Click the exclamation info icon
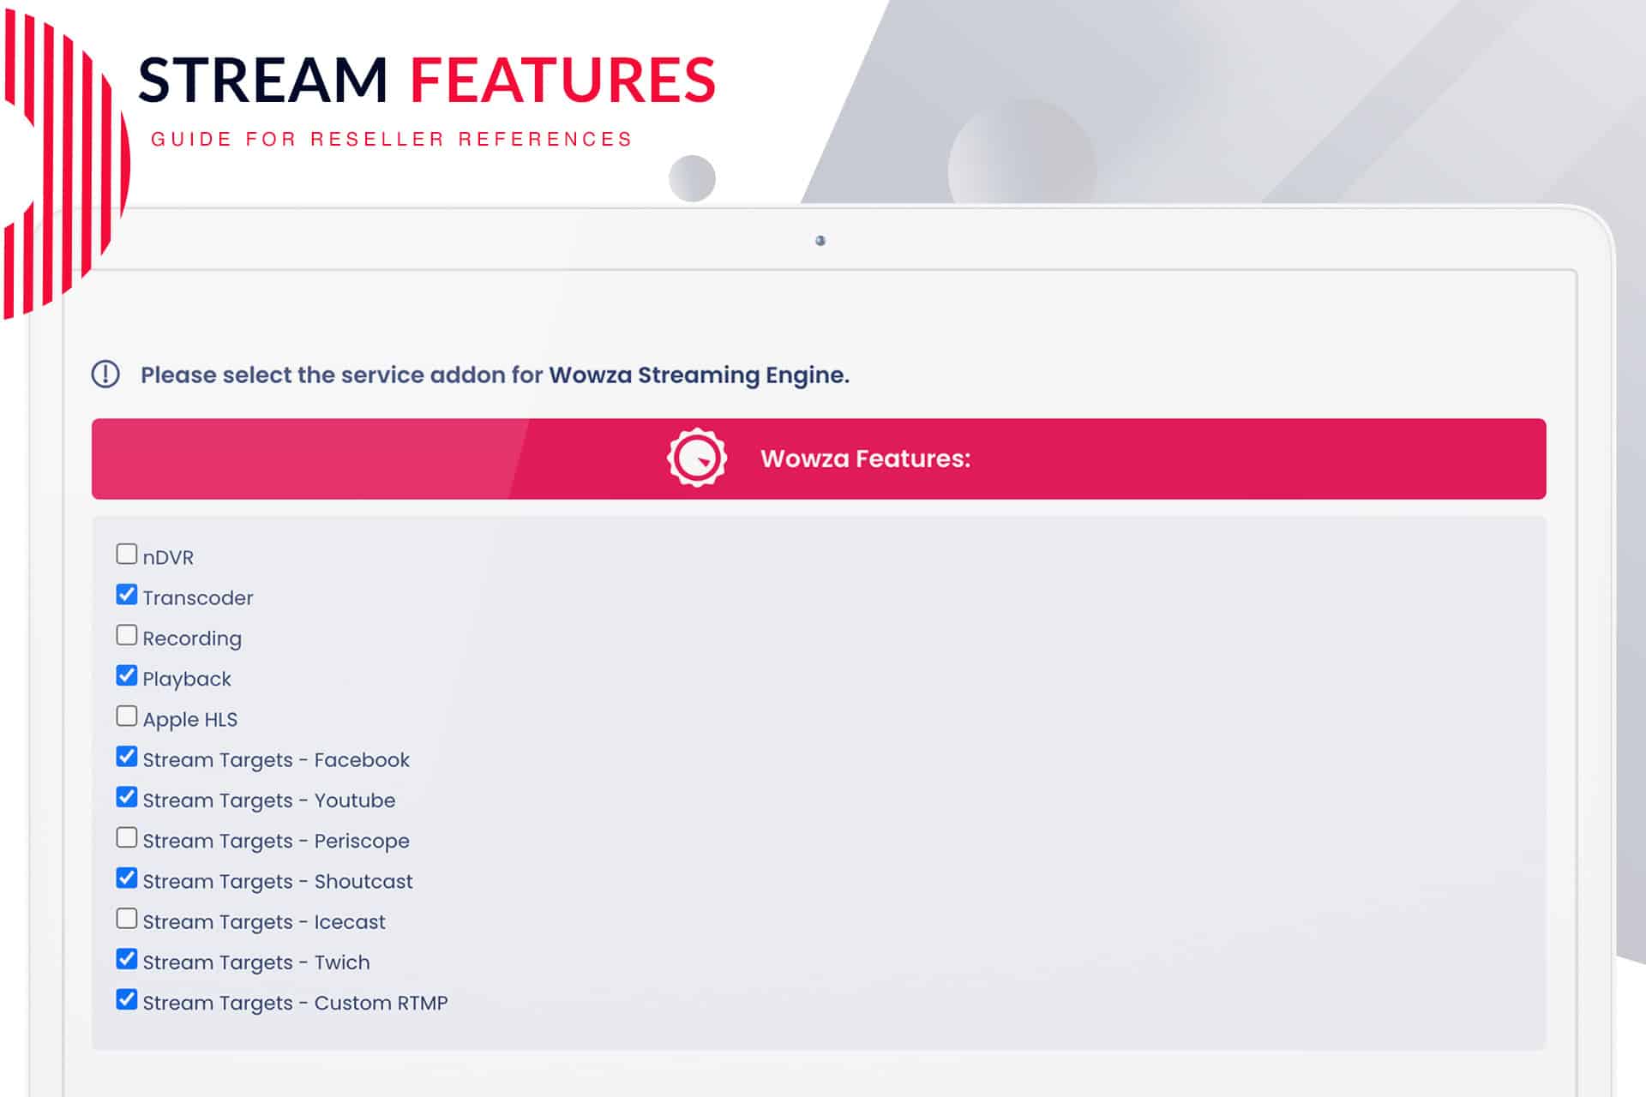 [x=105, y=375]
